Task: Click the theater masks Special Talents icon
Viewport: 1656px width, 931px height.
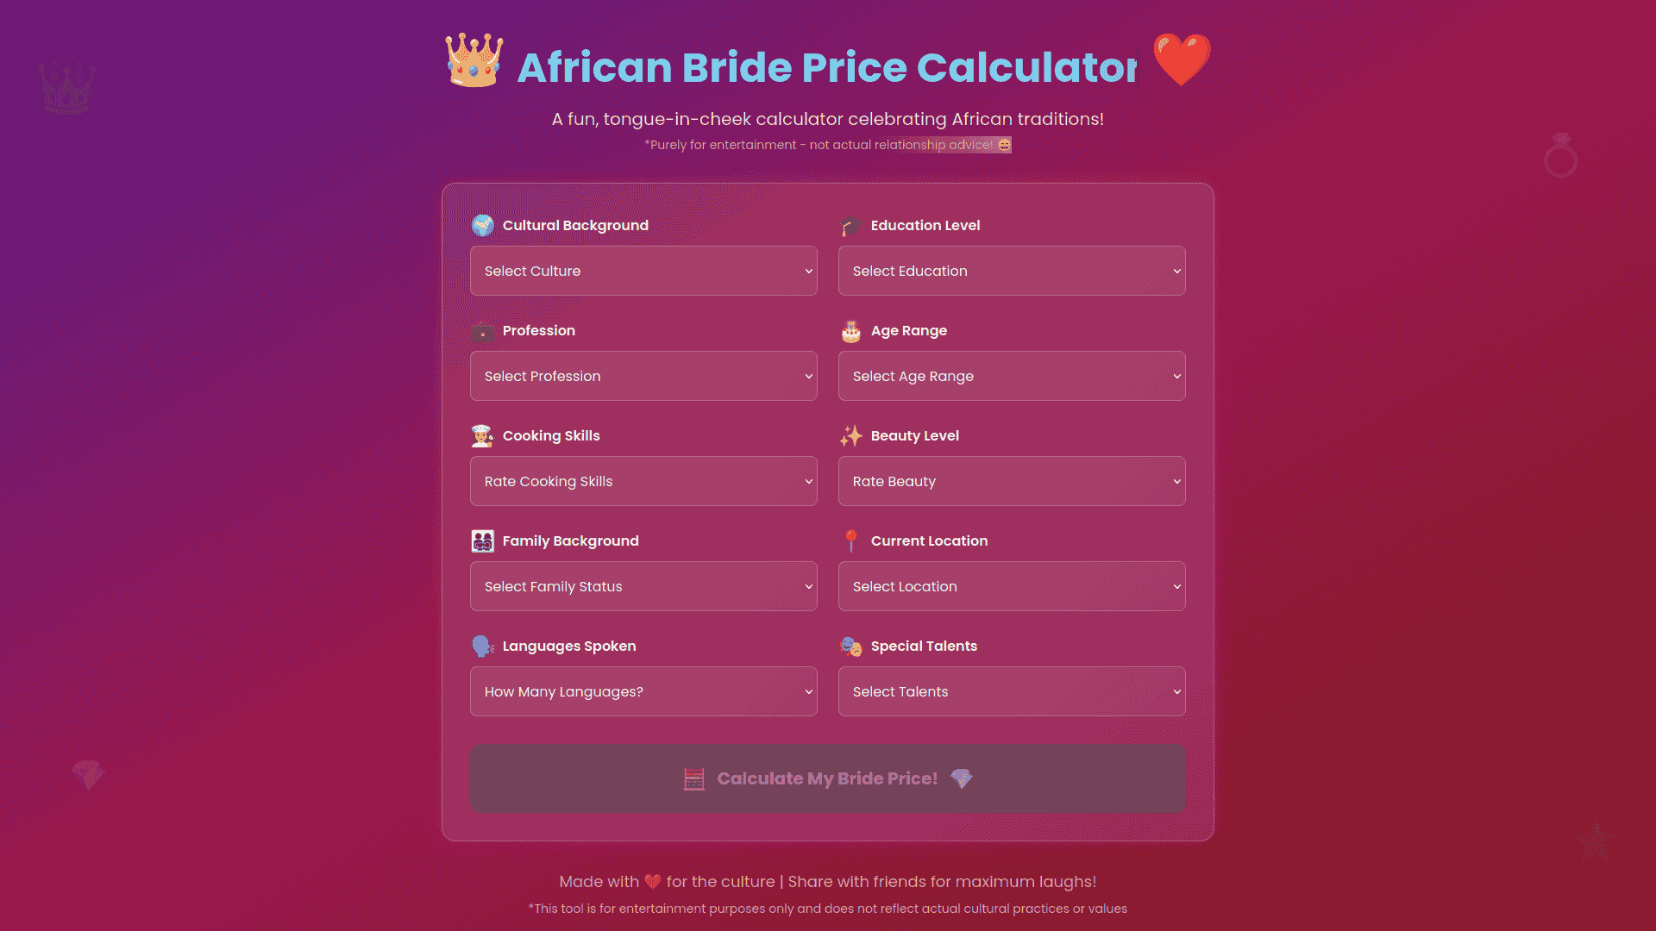Action: (851, 647)
